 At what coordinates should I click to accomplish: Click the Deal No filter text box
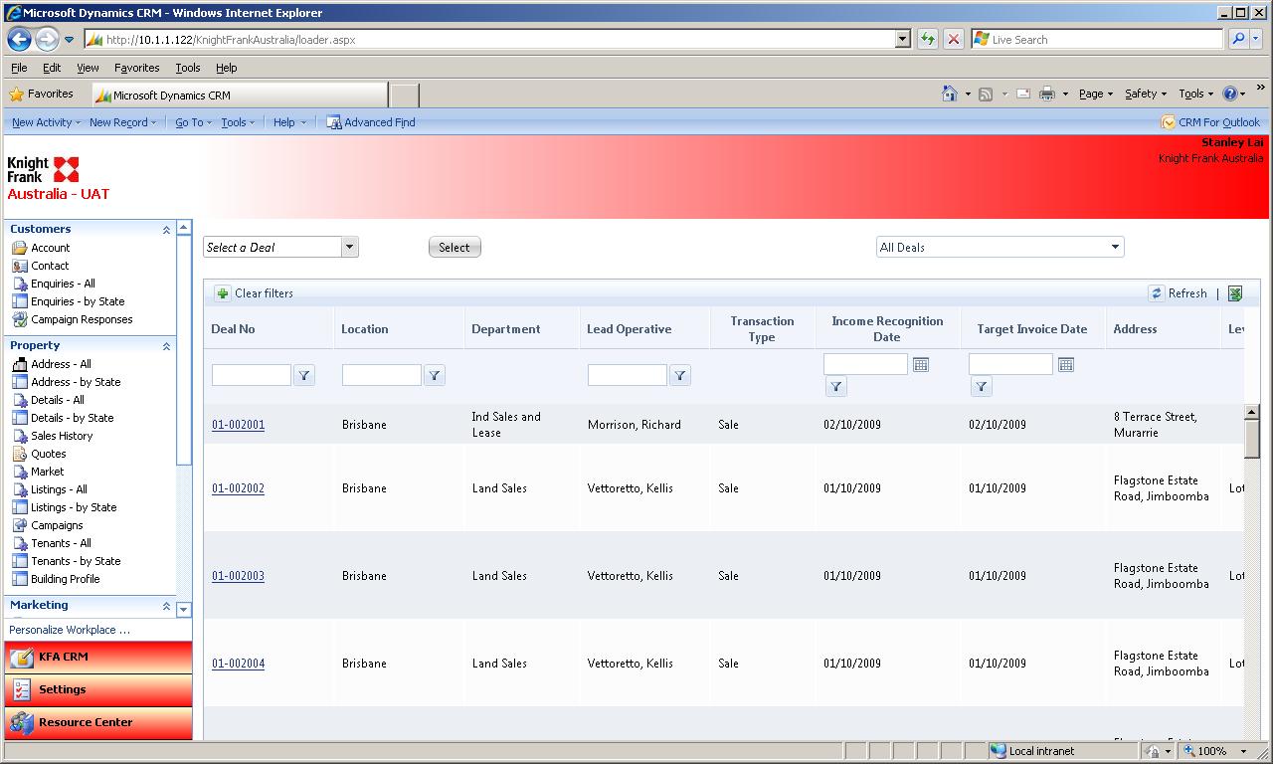[252, 375]
